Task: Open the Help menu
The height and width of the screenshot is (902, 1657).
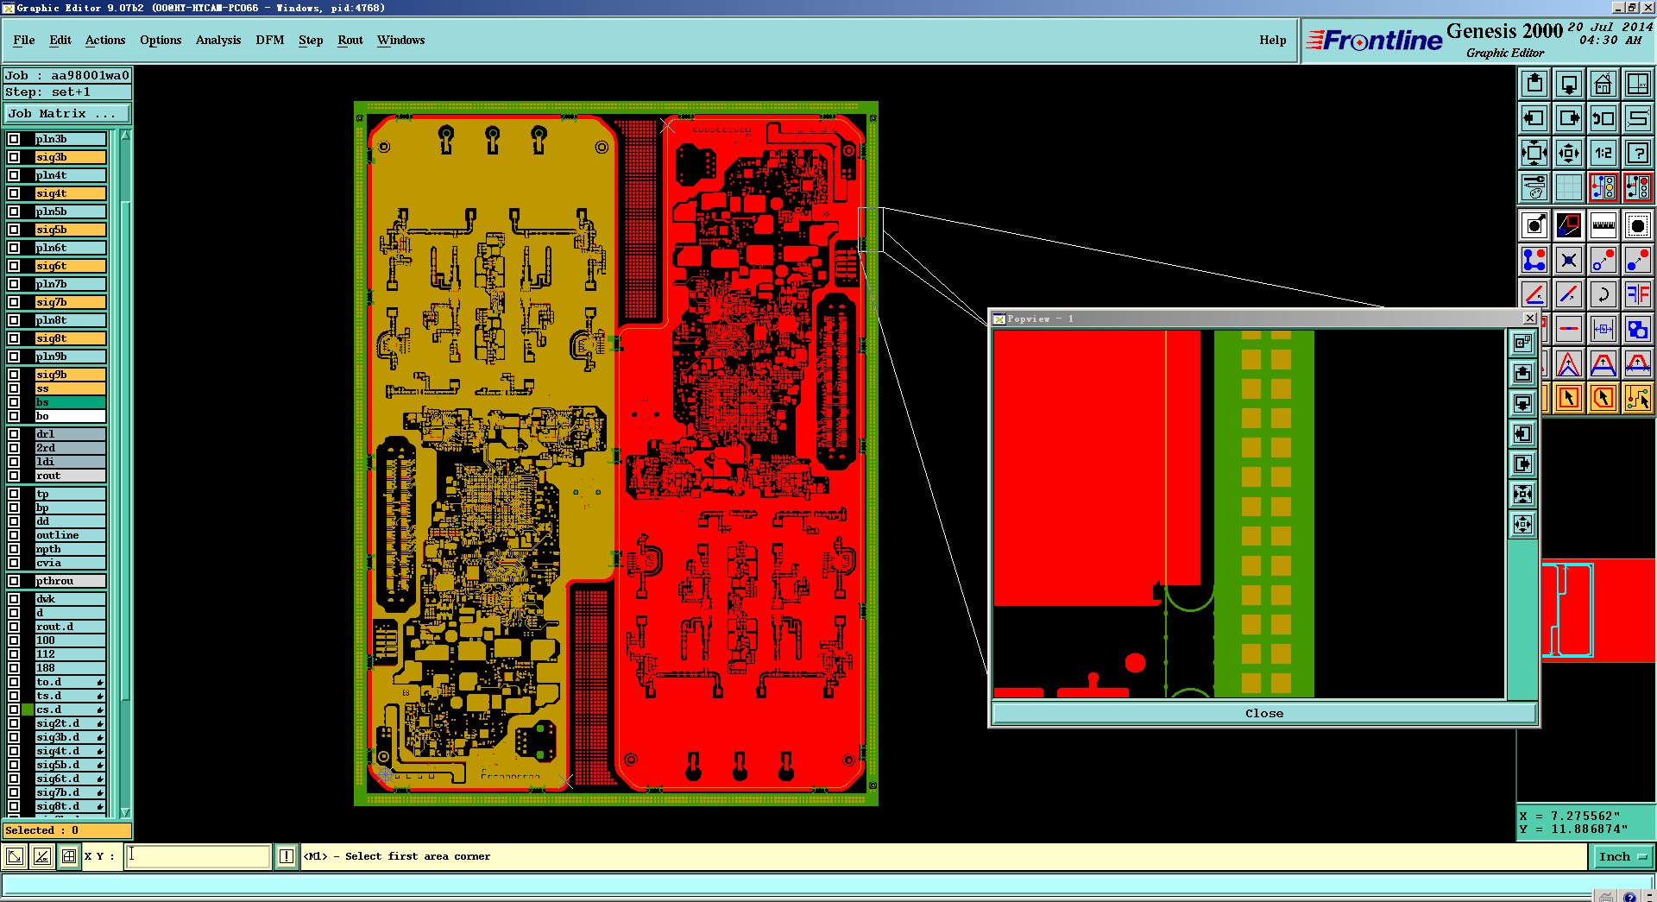Action: 1272,40
